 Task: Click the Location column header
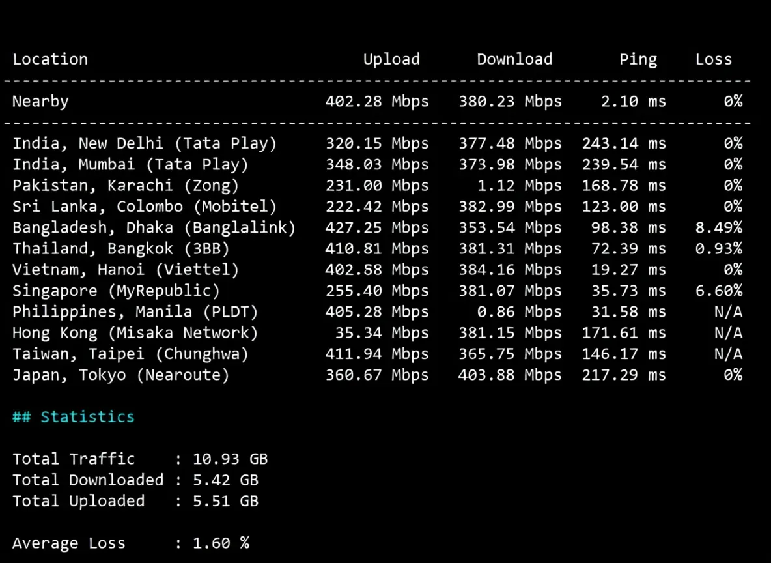click(x=50, y=59)
